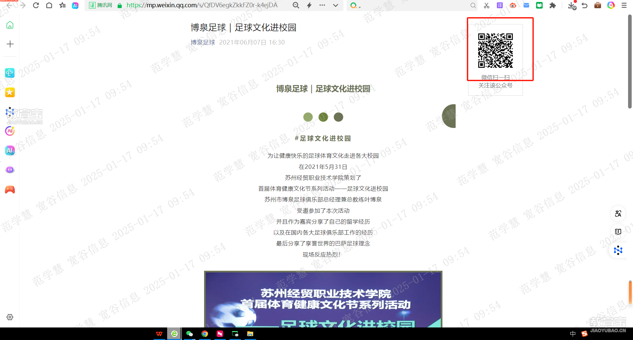Open the blue mail extension
This screenshot has height=340, width=633.
526,5
